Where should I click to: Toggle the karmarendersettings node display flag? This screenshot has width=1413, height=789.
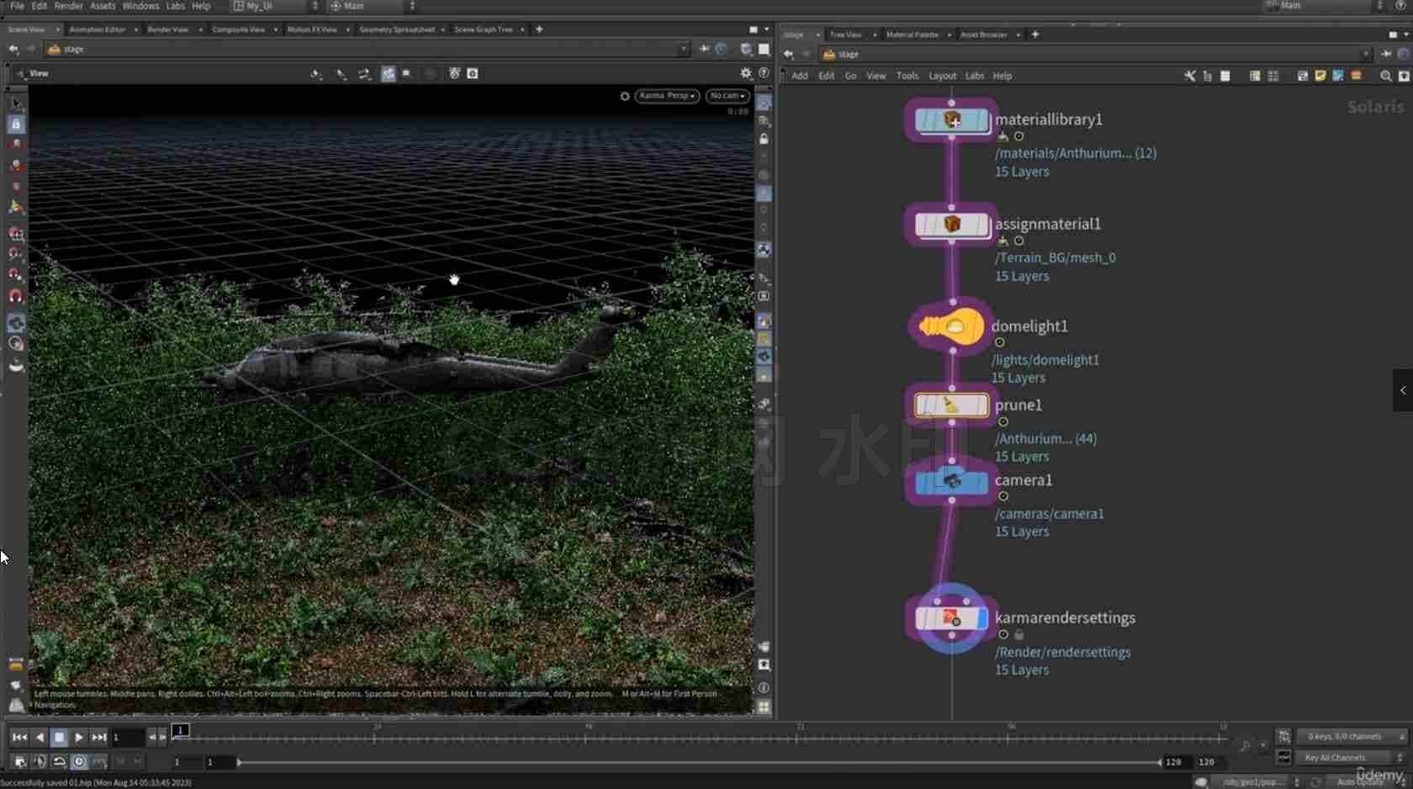(x=982, y=619)
